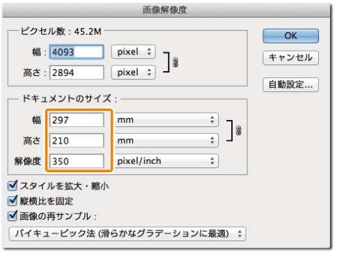342x256 pixels.
Task: Click the ドキュメントのサイズ label
Action: point(70,99)
